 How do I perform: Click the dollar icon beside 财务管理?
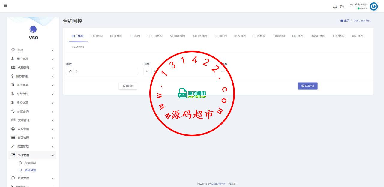(x=12, y=76)
